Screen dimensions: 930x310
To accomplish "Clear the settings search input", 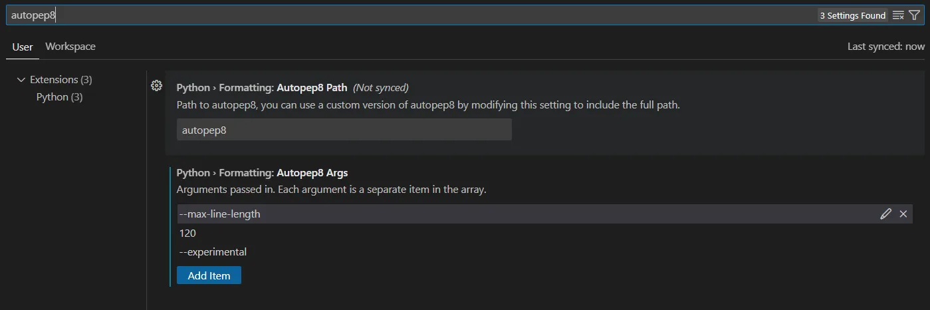I will coord(898,15).
